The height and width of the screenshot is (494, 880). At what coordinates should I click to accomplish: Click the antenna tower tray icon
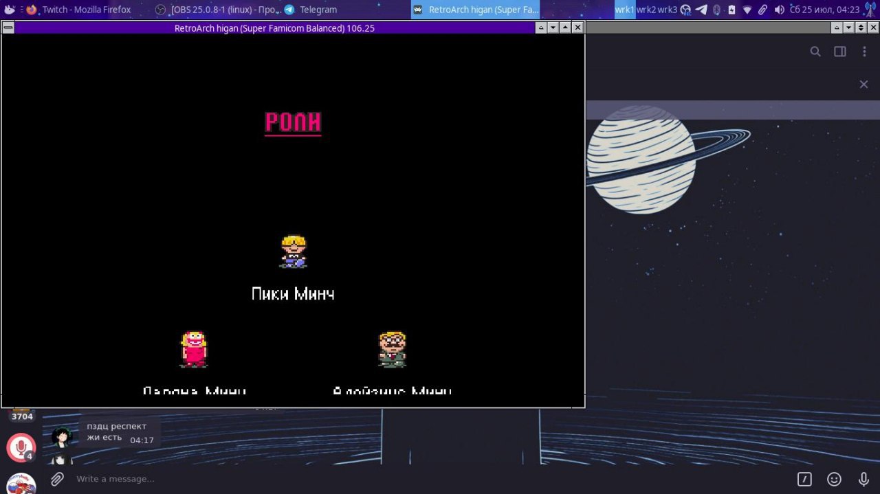[870, 10]
